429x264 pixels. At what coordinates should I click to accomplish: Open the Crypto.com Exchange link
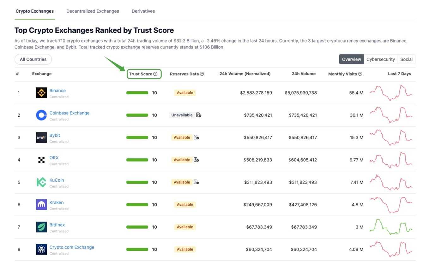[x=71, y=247]
